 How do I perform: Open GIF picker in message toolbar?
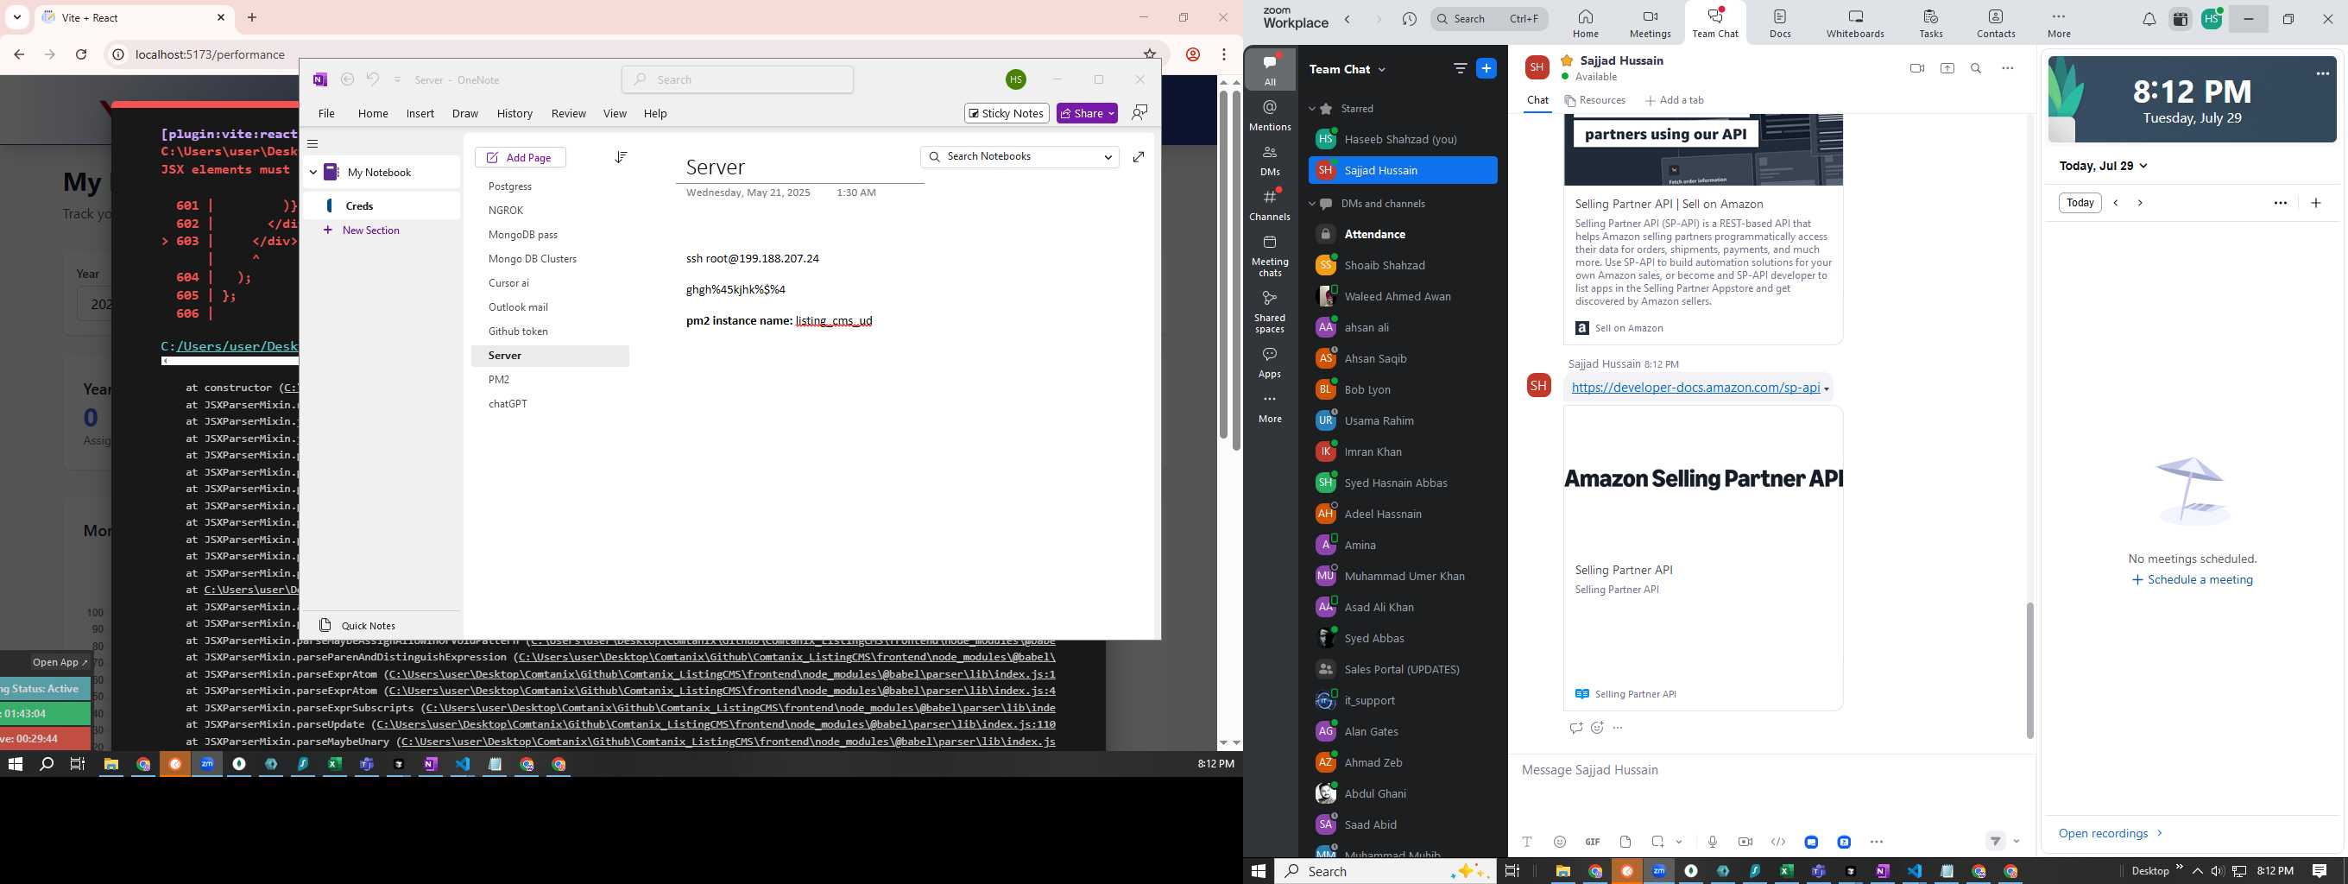pyautogui.click(x=1593, y=841)
